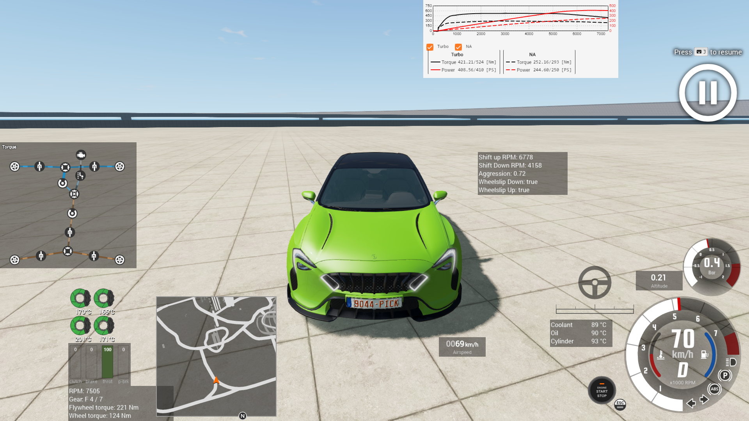Click the ABS indicator icon
Image resolution: width=749 pixels, height=421 pixels.
pos(714,389)
